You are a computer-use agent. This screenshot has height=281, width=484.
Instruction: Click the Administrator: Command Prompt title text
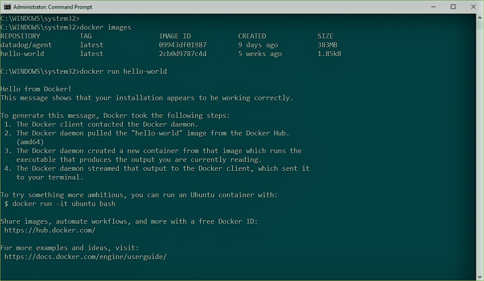click(53, 7)
